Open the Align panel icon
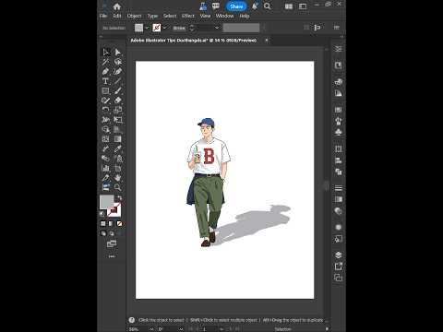 click(x=339, y=160)
